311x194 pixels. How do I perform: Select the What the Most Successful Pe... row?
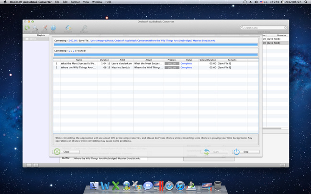click(155, 64)
